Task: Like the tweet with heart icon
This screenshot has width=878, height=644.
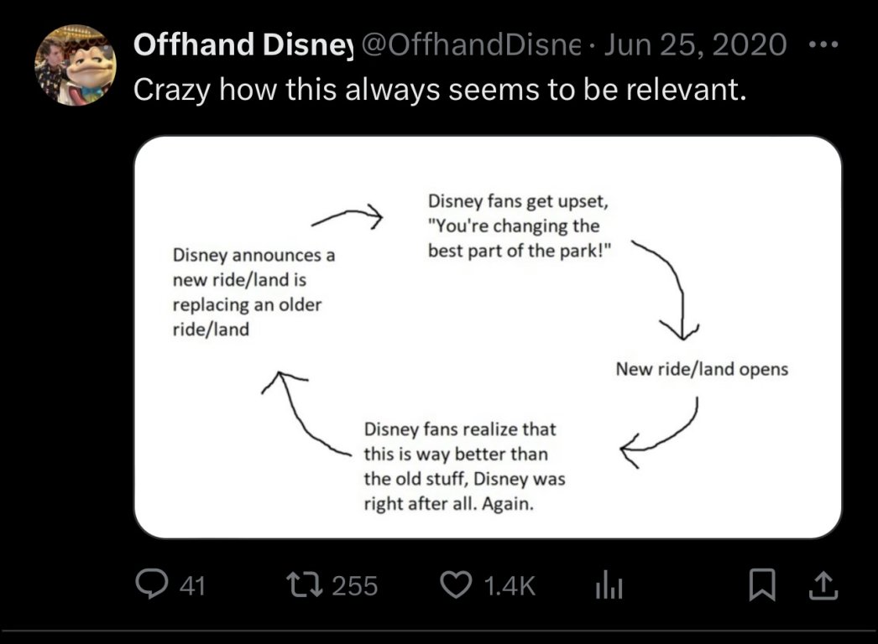Action: point(456,584)
